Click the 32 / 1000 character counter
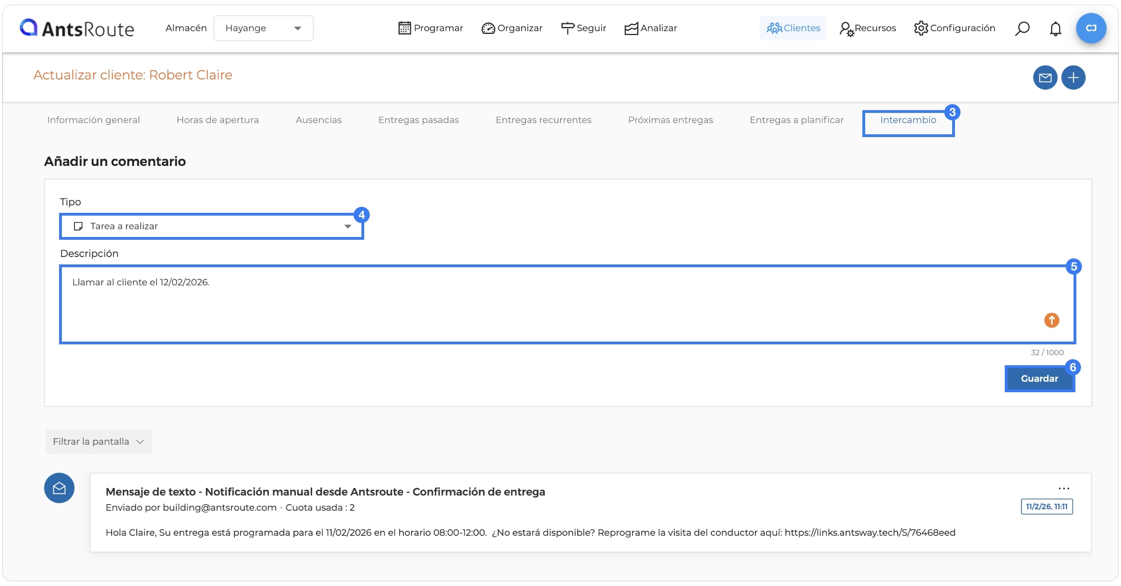This screenshot has width=1121, height=586. (1047, 353)
